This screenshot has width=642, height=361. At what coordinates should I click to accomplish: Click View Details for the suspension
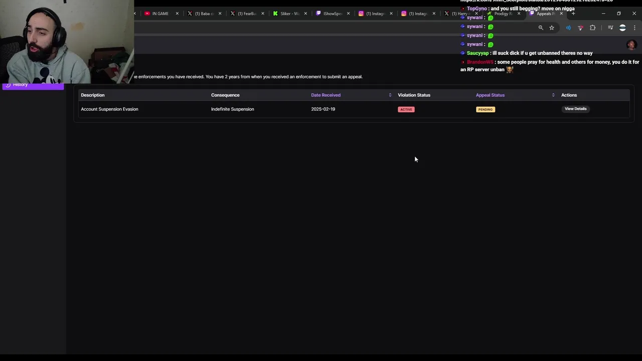tap(575, 109)
